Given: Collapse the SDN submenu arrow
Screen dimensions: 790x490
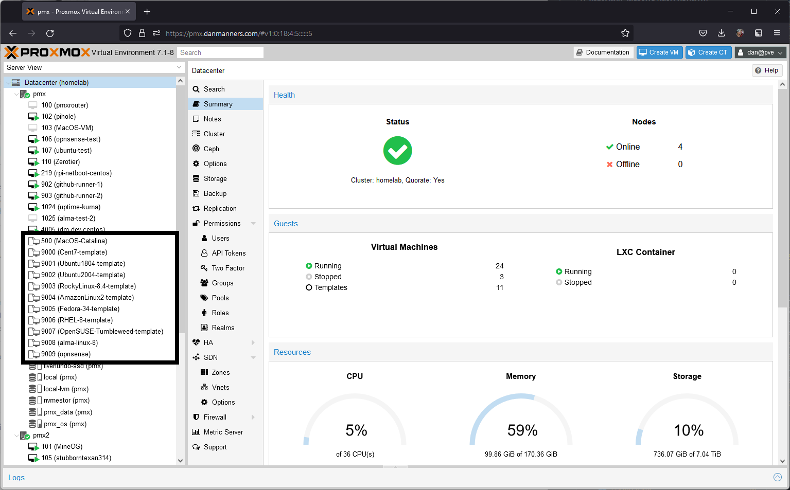Looking at the screenshot, I should tap(253, 357).
